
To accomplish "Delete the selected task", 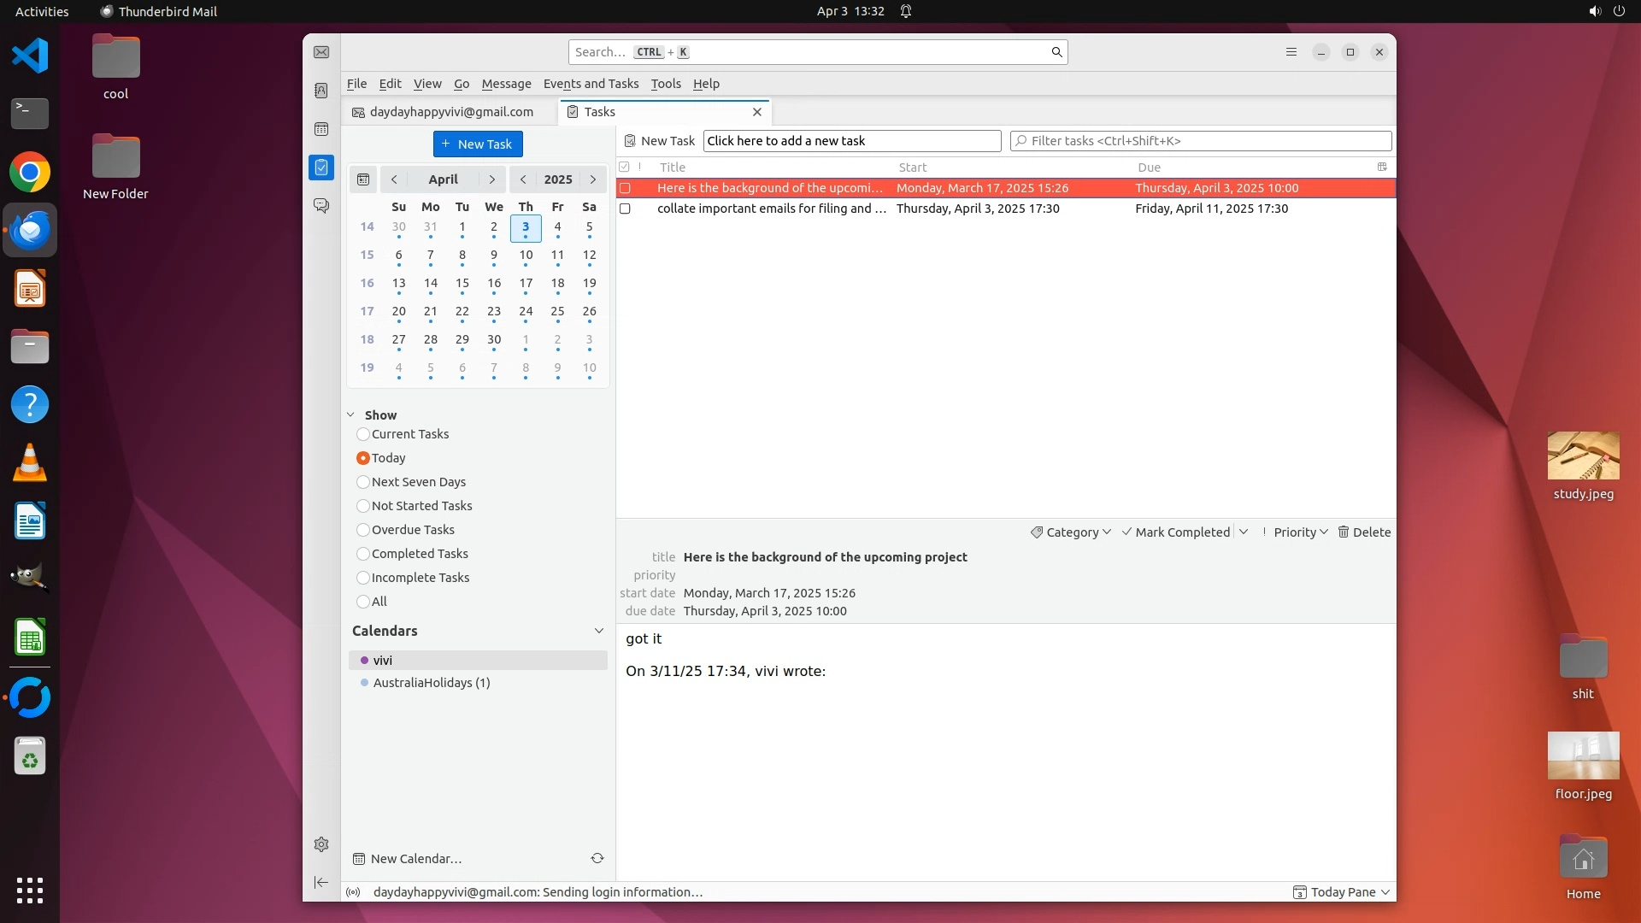I will [x=1364, y=532].
